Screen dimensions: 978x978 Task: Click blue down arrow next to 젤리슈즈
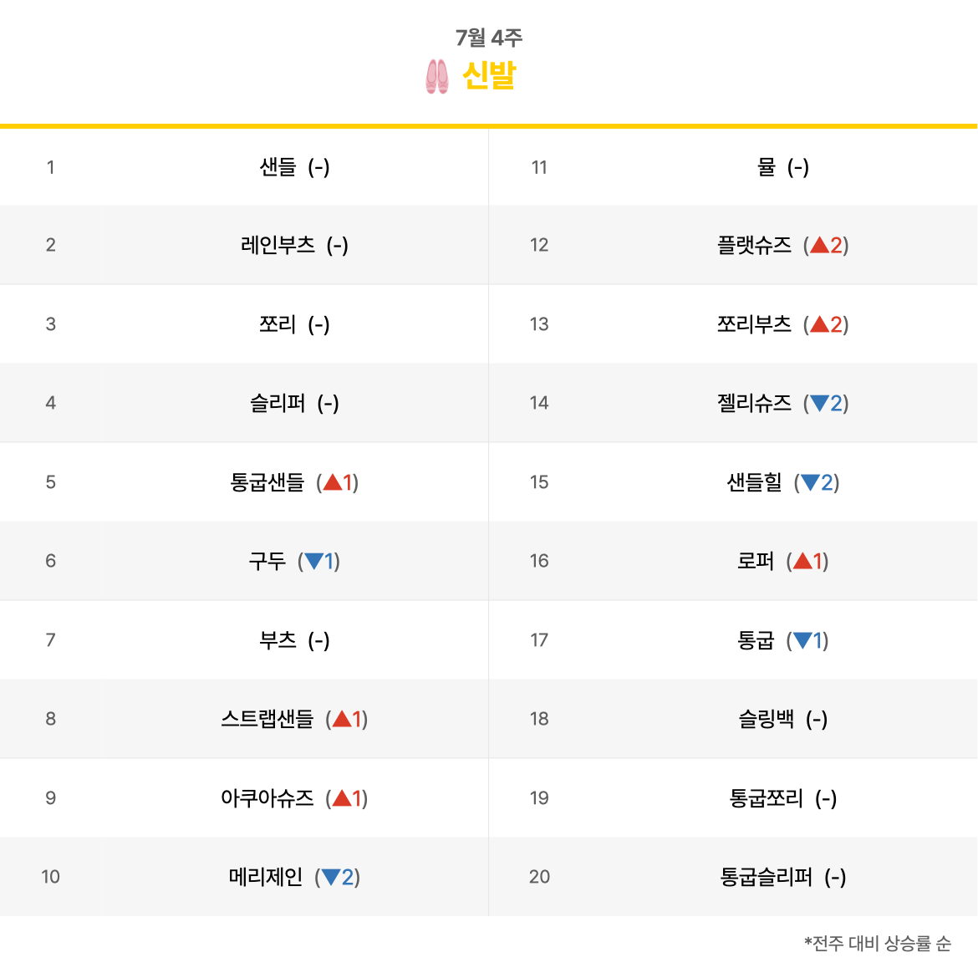point(819,404)
